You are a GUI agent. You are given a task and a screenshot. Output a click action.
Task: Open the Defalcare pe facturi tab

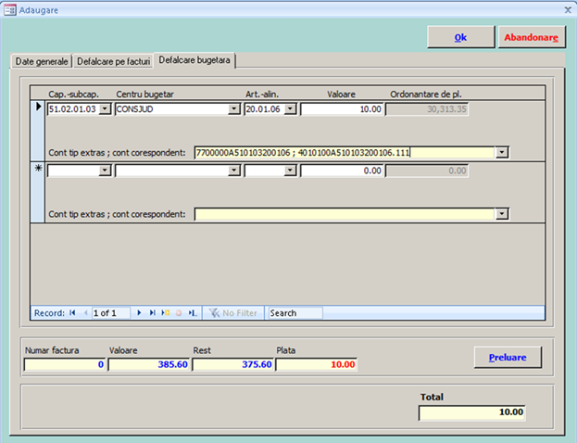[x=114, y=61]
